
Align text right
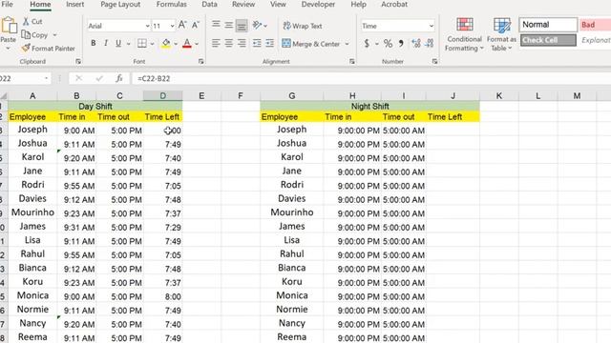242,43
